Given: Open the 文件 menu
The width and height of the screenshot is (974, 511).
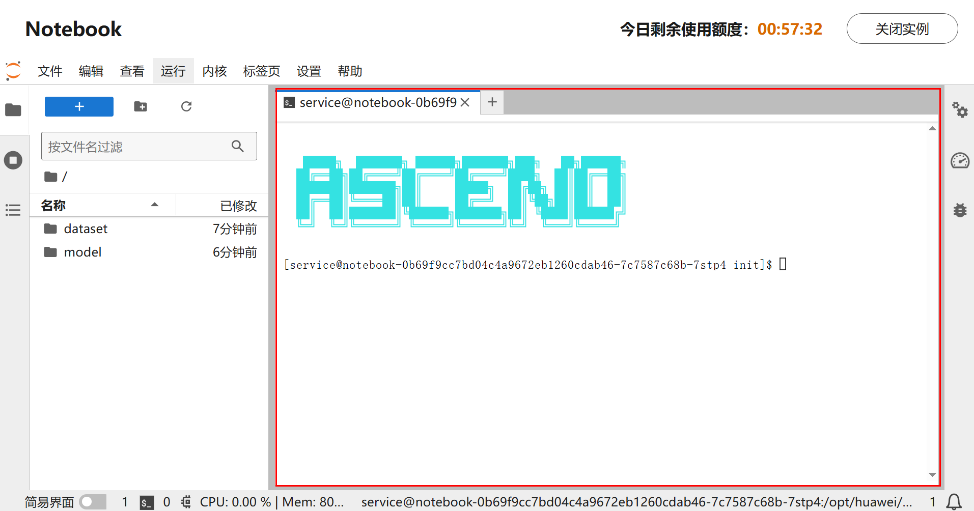Looking at the screenshot, I should pos(50,71).
